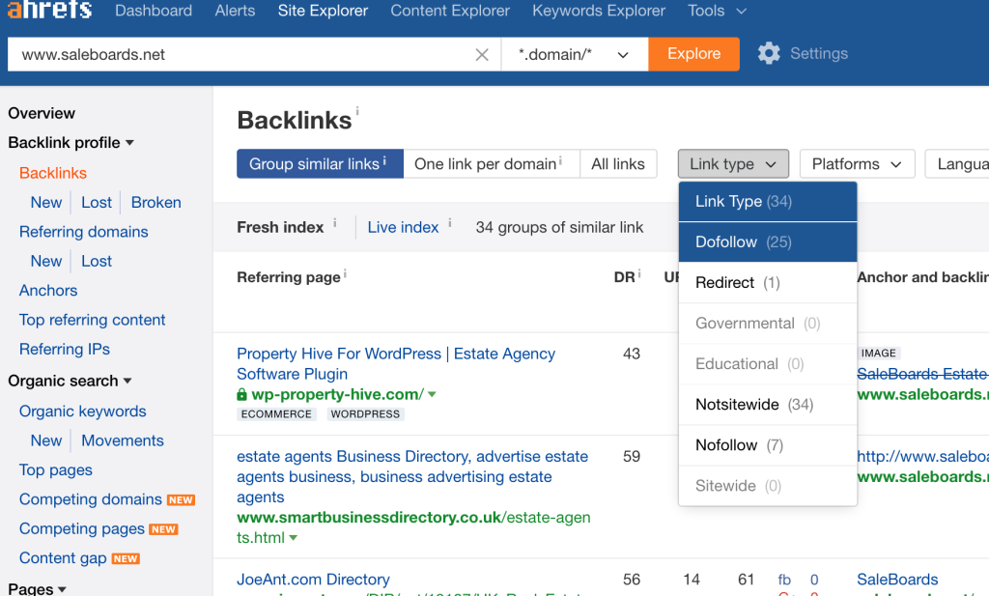Open Backlinks in the sidebar
The width and height of the screenshot is (989, 596).
pyautogui.click(x=53, y=173)
